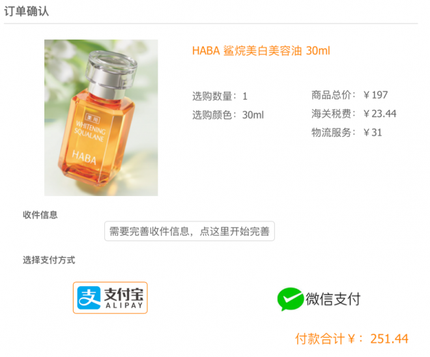The height and width of the screenshot is (357, 430).
Task: Choose WeChat Pay payment option
Action: point(319,299)
